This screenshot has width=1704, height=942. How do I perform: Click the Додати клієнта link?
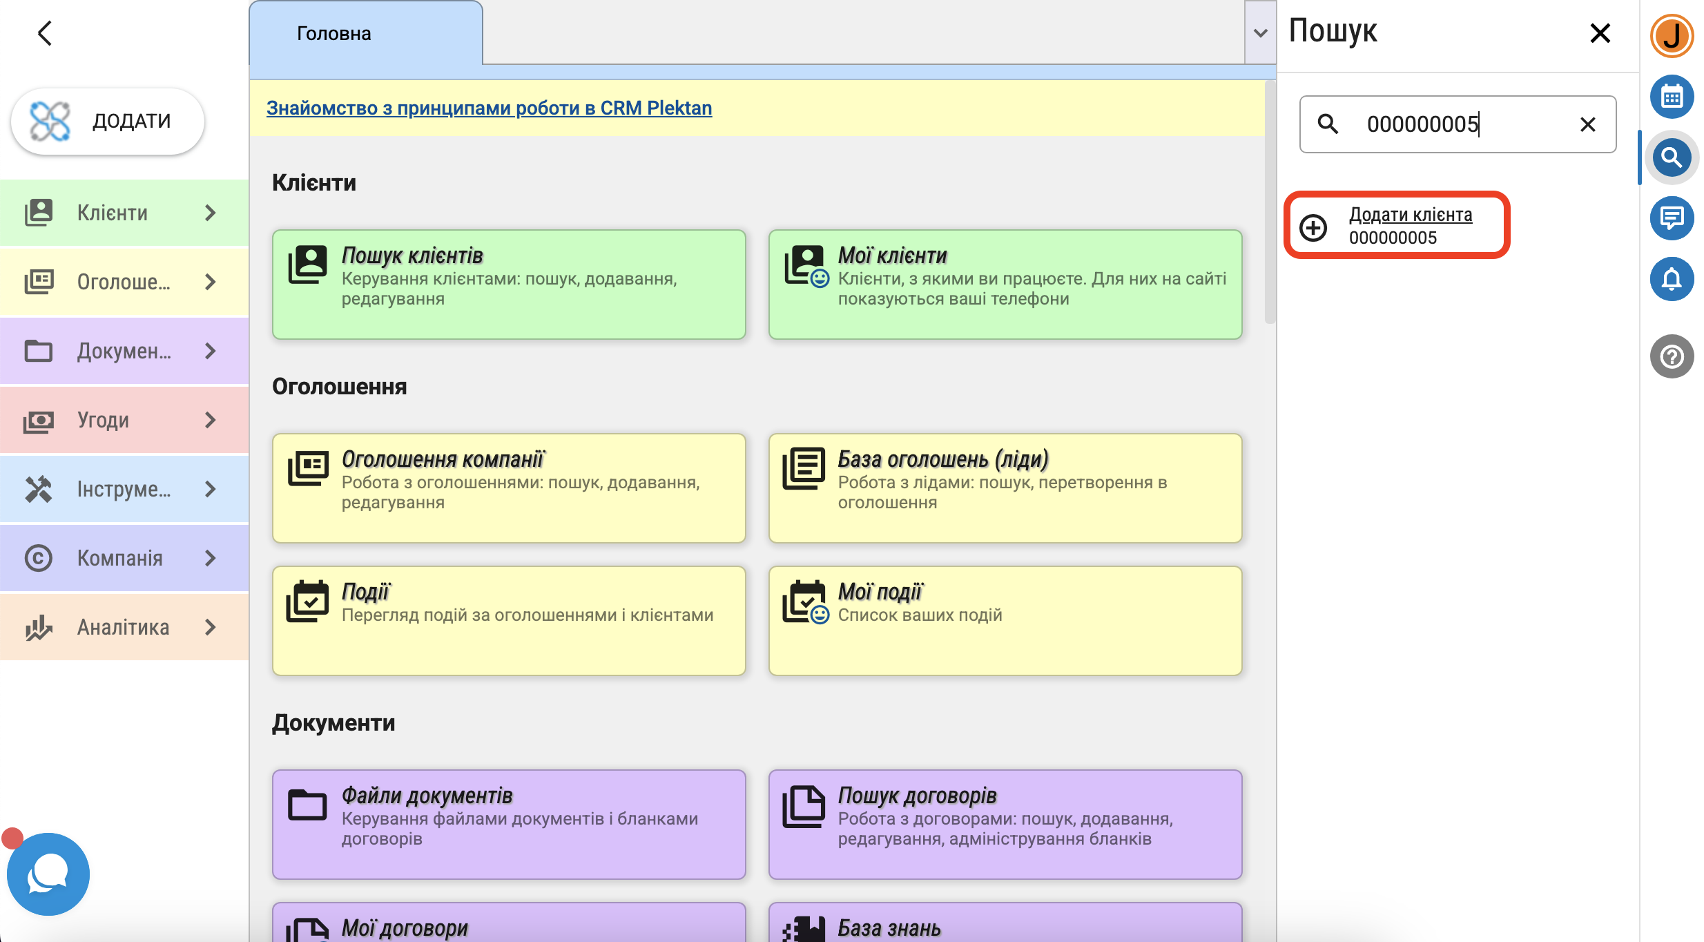pyautogui.click(x=1411, y=215)
